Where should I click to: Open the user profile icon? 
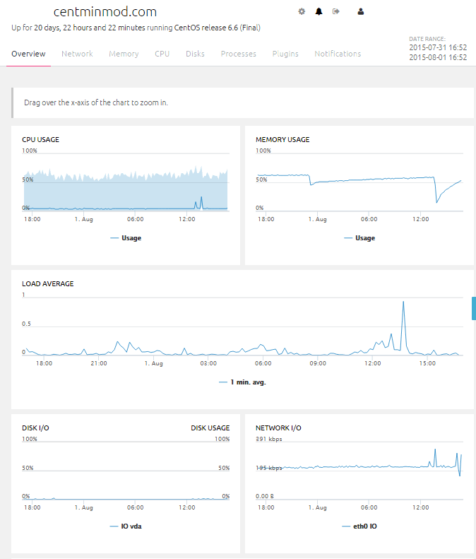[361, 12]
